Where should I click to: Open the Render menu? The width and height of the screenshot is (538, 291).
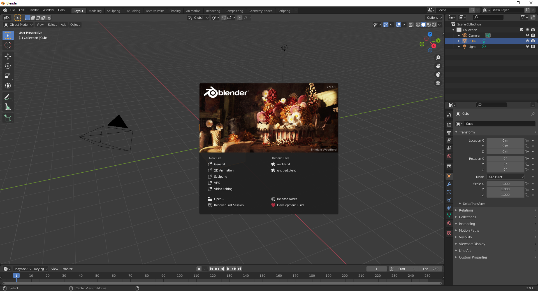pyautogui.click(x=33, y=10)
